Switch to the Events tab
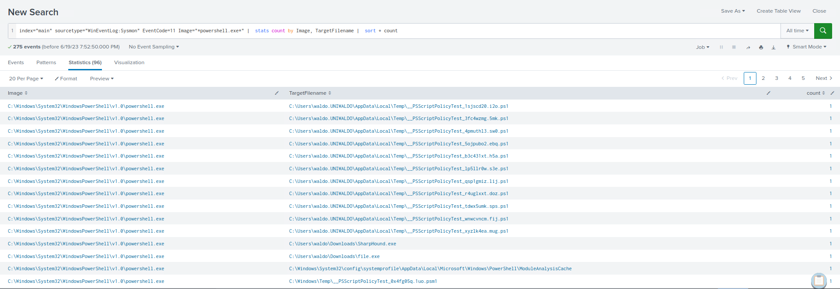 tap(16, 62)
